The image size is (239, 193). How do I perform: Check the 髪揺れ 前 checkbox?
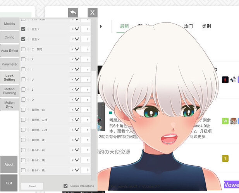[23, 110]
